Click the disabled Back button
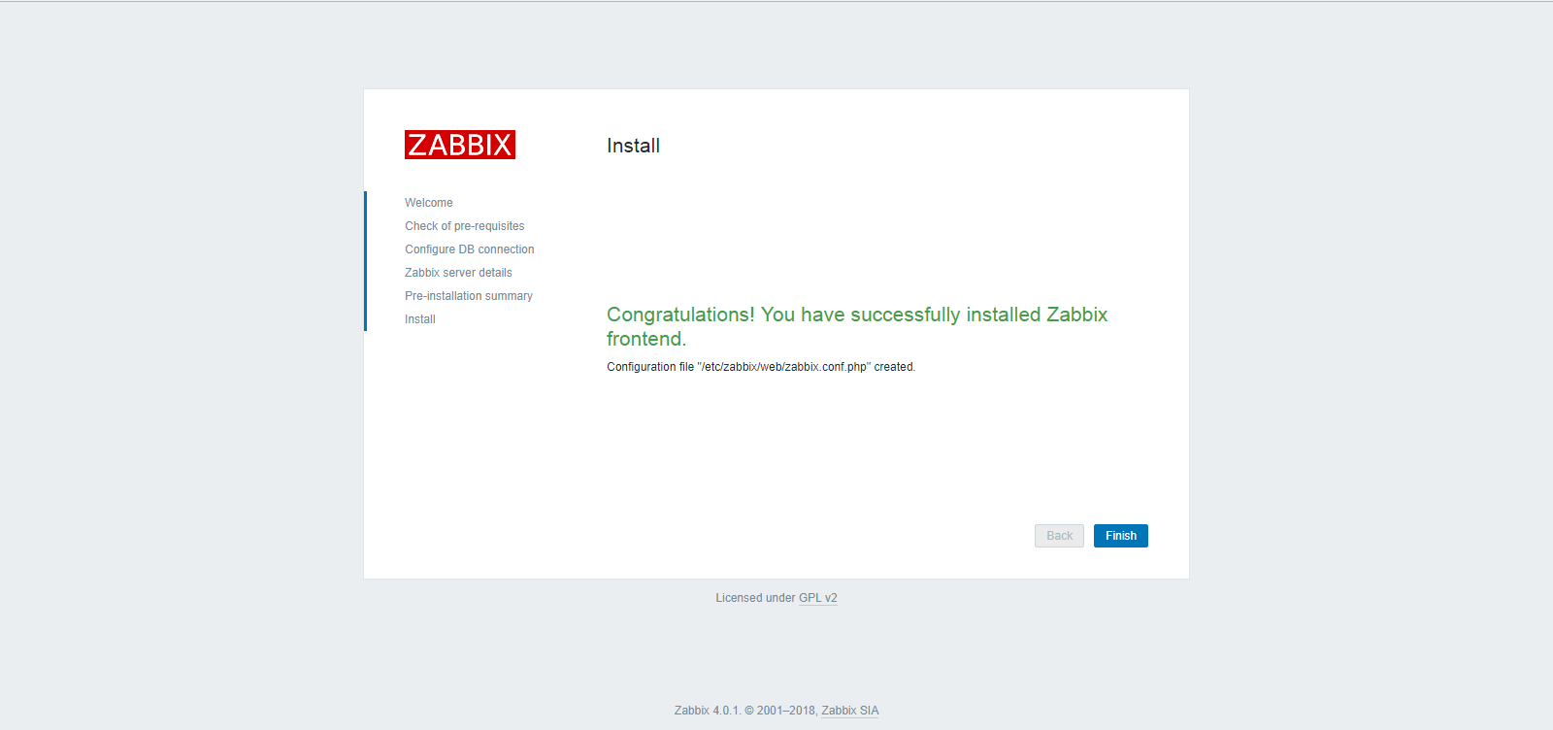Screen dimensions: 1553x730 pyautogui.click(x=1059, y=536)
